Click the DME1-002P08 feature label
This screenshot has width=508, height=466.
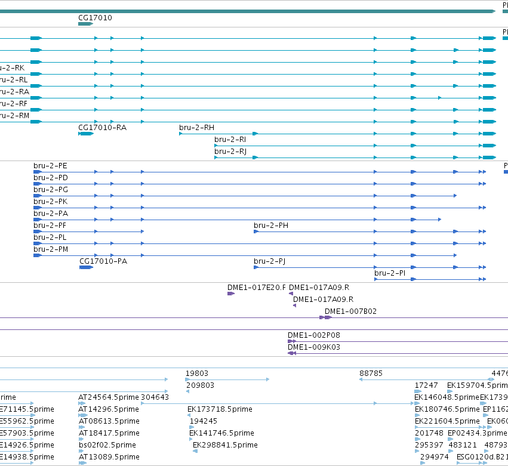point(313,335)
